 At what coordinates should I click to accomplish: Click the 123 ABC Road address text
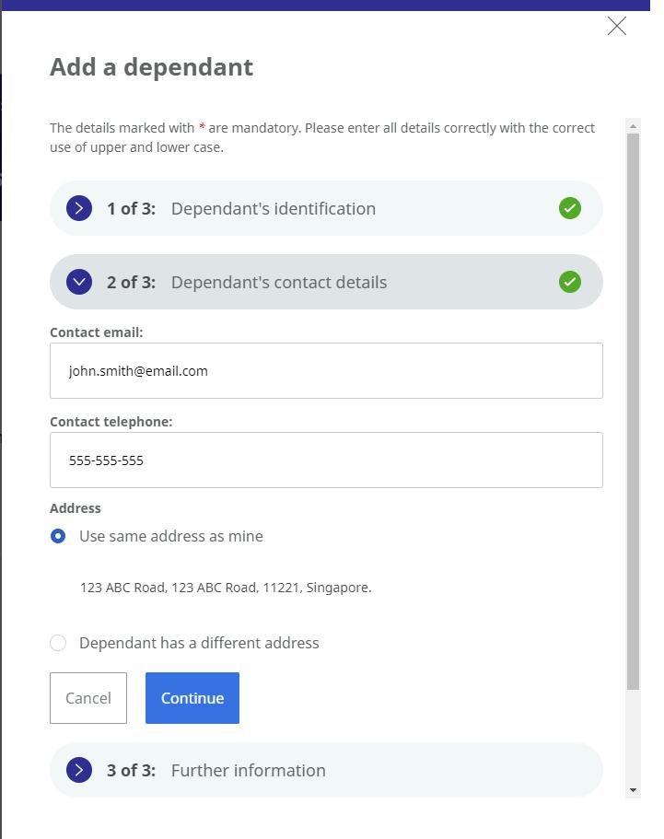point(226,588)
